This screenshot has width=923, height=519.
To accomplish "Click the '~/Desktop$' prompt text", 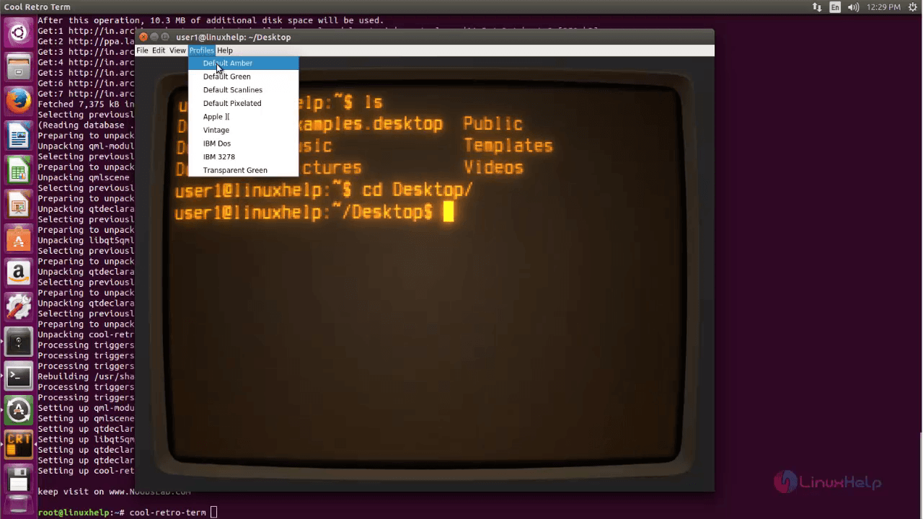I will pos(381,212).
